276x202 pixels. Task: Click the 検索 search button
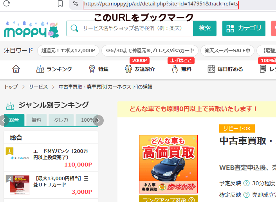coord(205,28)
